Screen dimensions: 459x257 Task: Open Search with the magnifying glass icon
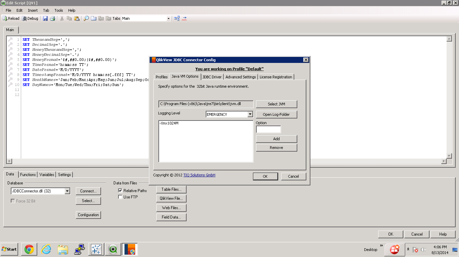point(86,18)
